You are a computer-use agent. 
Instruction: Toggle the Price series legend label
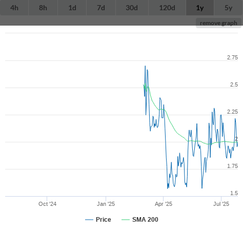tap(104, 220)
